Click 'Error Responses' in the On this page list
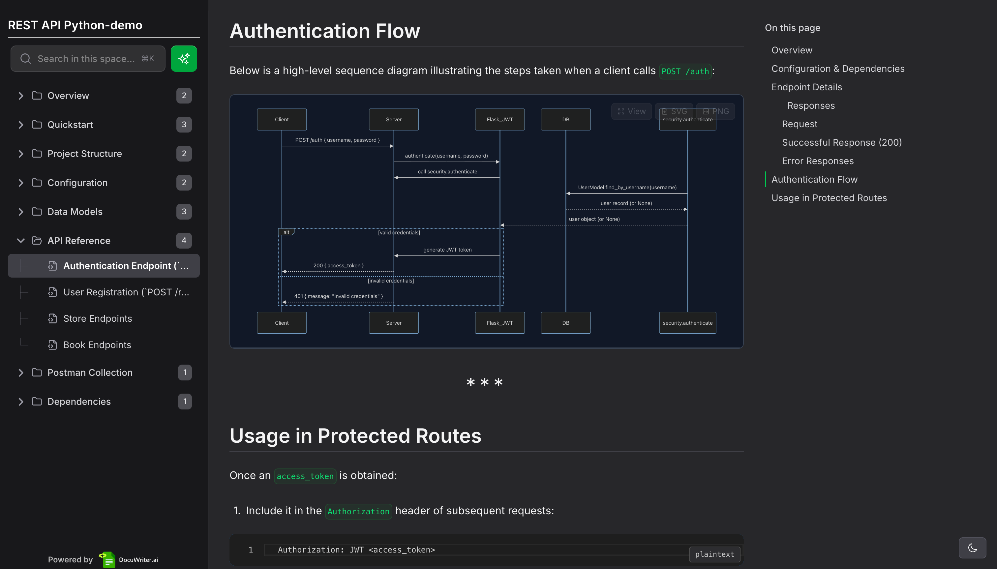997x569 pixels. 818,161
